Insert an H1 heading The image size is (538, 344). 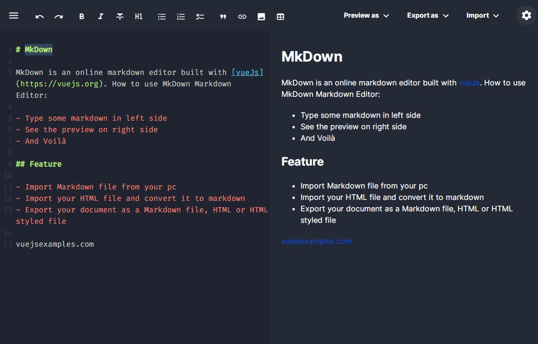(x=139, y=16)
